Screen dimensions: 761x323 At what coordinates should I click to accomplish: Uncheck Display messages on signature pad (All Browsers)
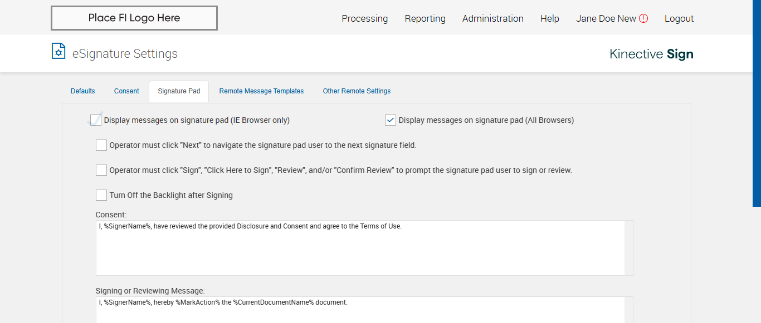pos(391,120)
